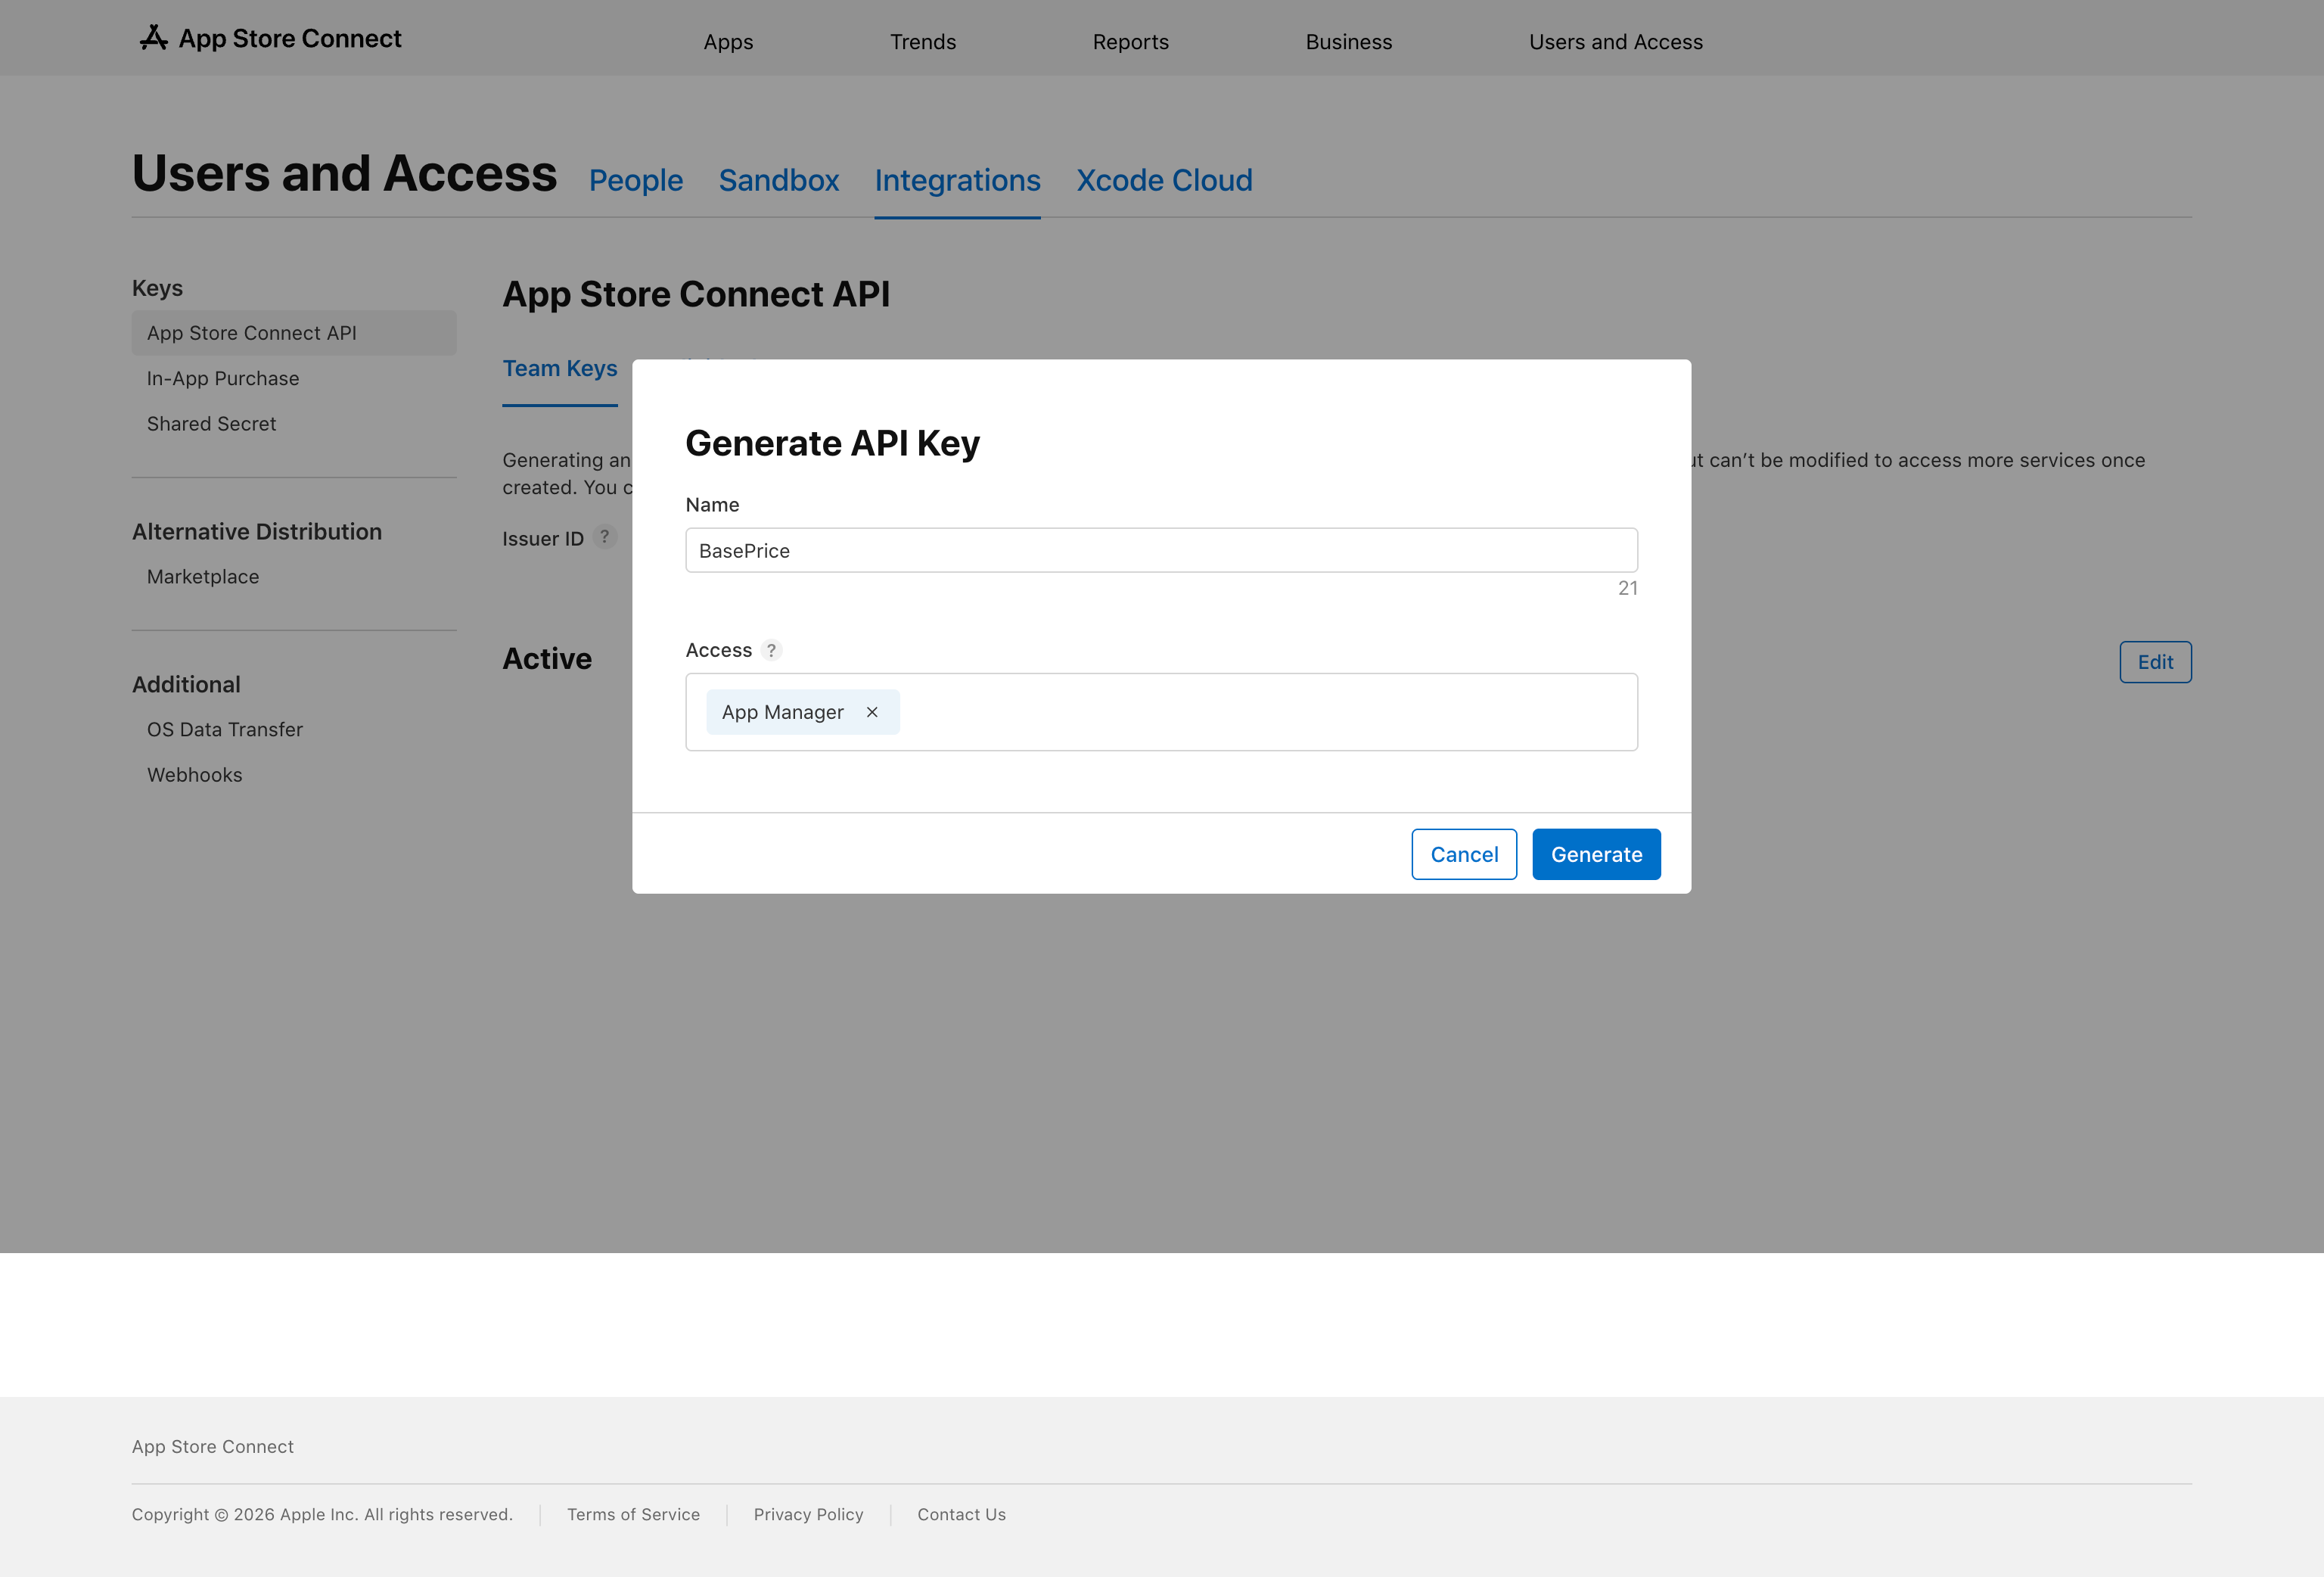Image resolution: width=2324 pixels, height=1577 pixels.
Task: Open Contact Us footer link
Action: [x=961, y=1514]
